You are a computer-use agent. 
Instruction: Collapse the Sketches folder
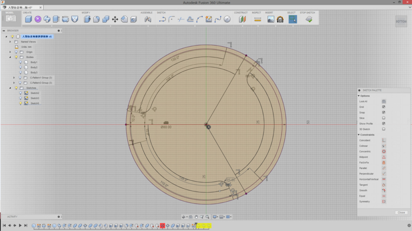10,88
